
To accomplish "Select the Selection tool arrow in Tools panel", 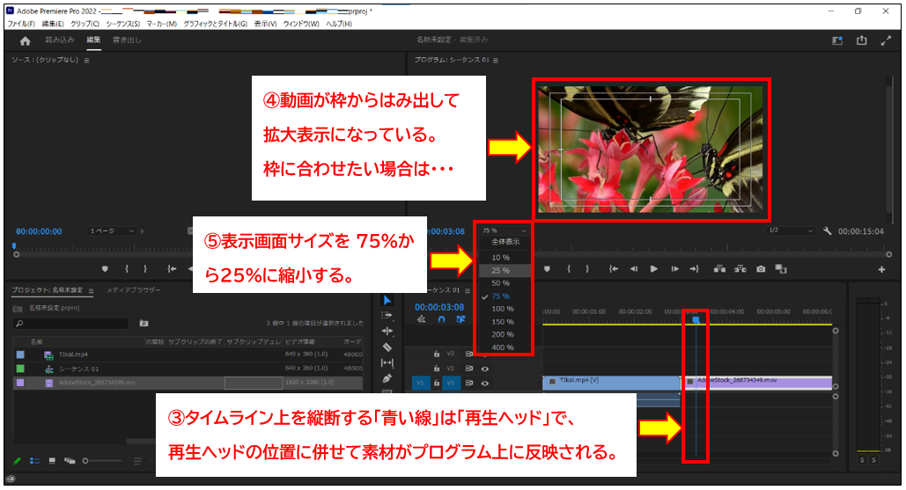I will click(387, 300).
